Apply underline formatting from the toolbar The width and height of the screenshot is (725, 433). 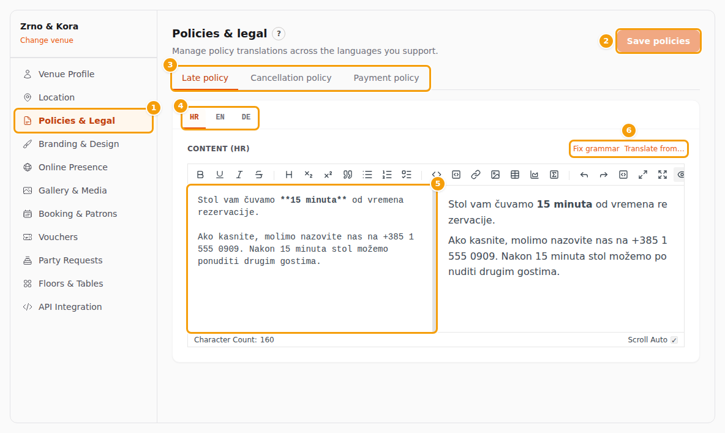(220, 175)
